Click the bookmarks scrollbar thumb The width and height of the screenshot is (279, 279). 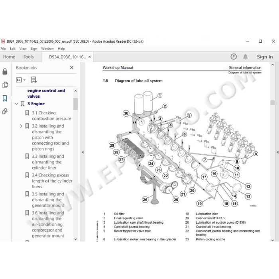(x=75, y=104)
